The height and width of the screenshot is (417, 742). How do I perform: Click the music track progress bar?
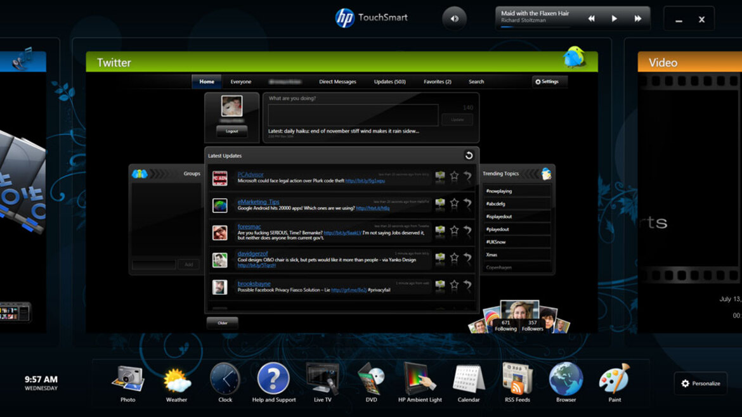pos(535,27)
